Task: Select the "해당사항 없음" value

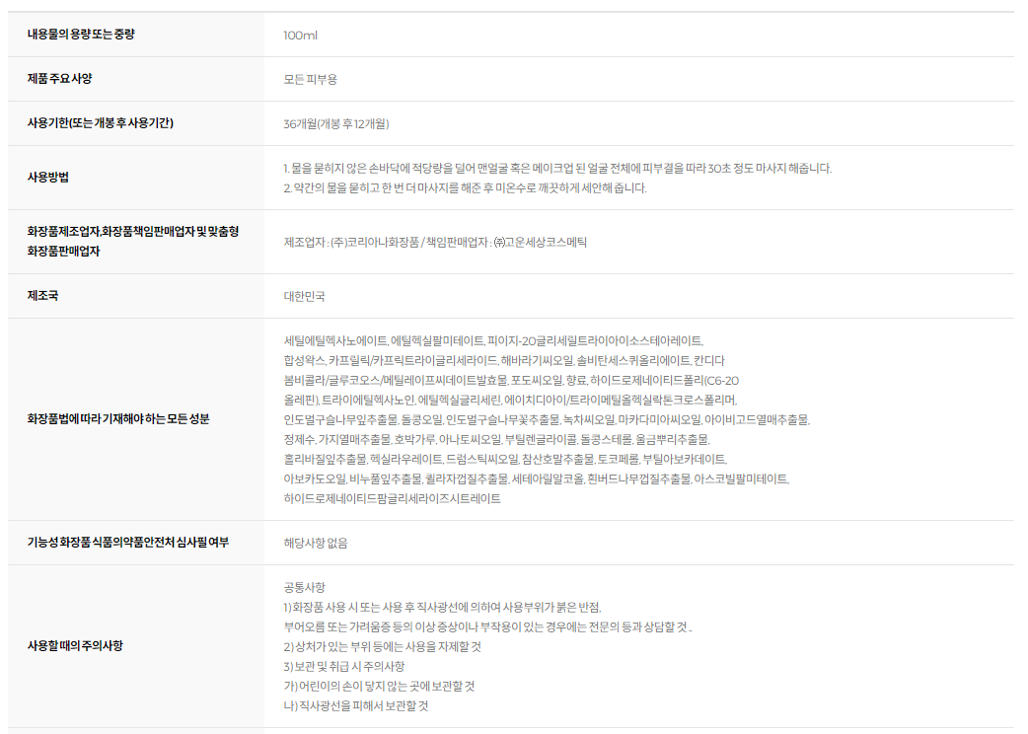Action: pos(315,543)
